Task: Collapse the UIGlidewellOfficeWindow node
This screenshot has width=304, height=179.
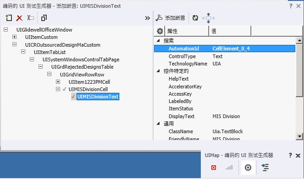Action: tap(6, 30)
